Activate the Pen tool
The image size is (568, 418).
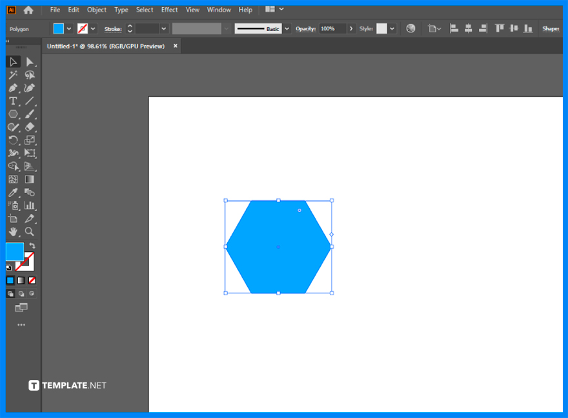(13, 87)
